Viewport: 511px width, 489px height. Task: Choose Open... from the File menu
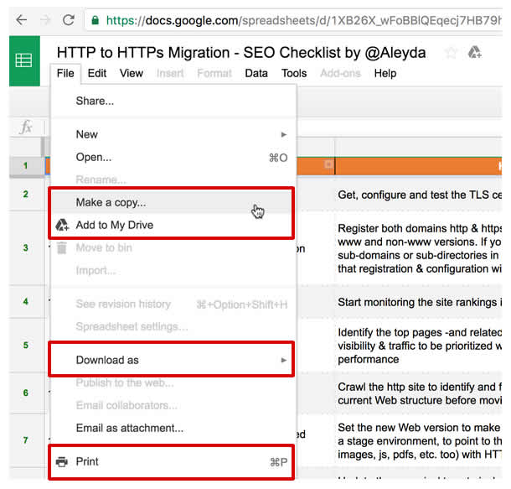coord(173,157)
